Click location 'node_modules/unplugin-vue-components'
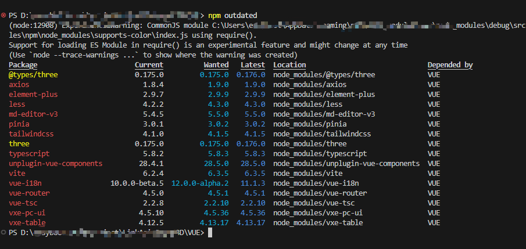526x249 pixels. click(x=346, y=164)
